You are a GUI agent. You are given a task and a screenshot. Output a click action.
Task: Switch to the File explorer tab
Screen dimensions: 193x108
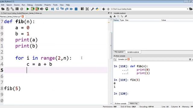pos(119,52)
